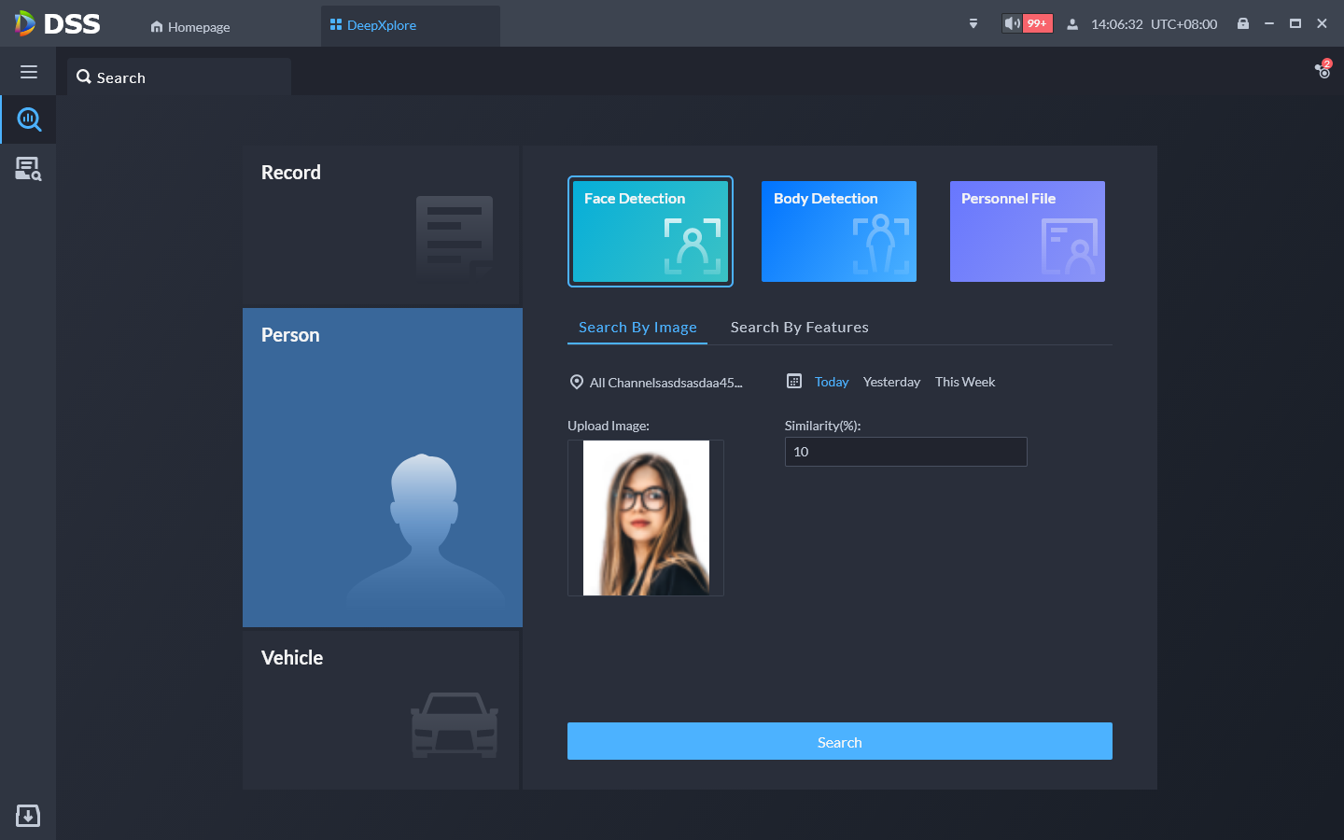Open the notification icon with red badge
The image size is (1344, 840).
[x=1323, y=70]
